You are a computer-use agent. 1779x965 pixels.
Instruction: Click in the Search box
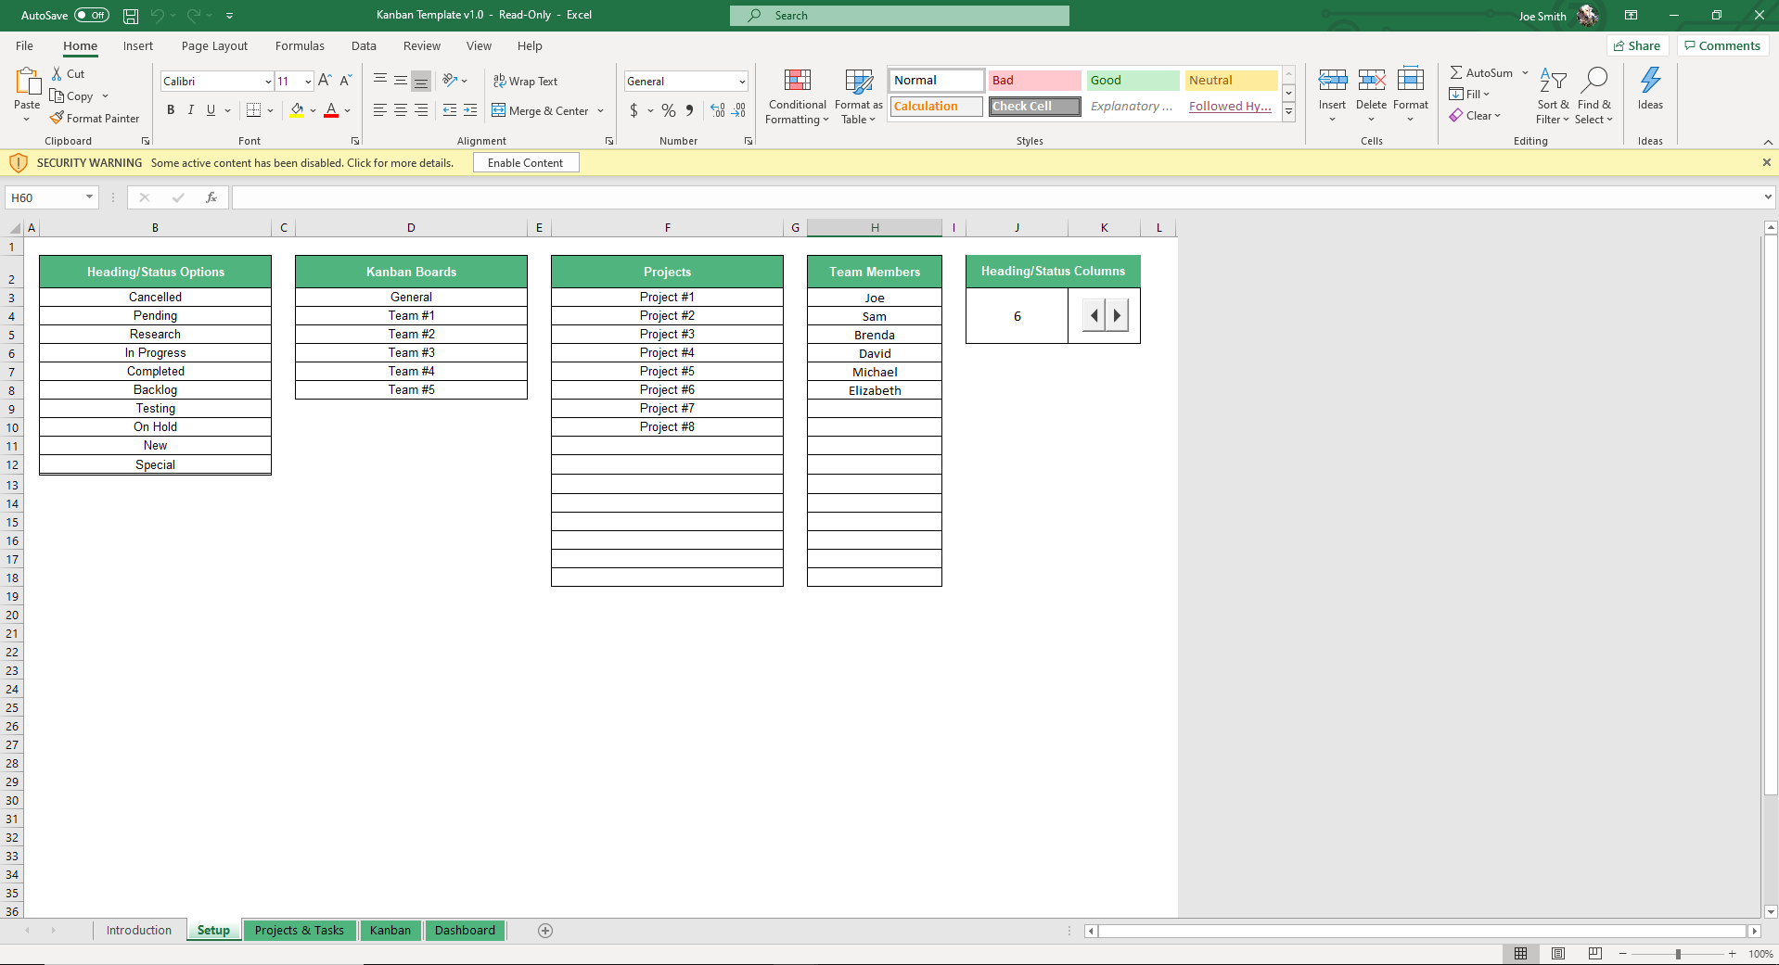(900, 16)
